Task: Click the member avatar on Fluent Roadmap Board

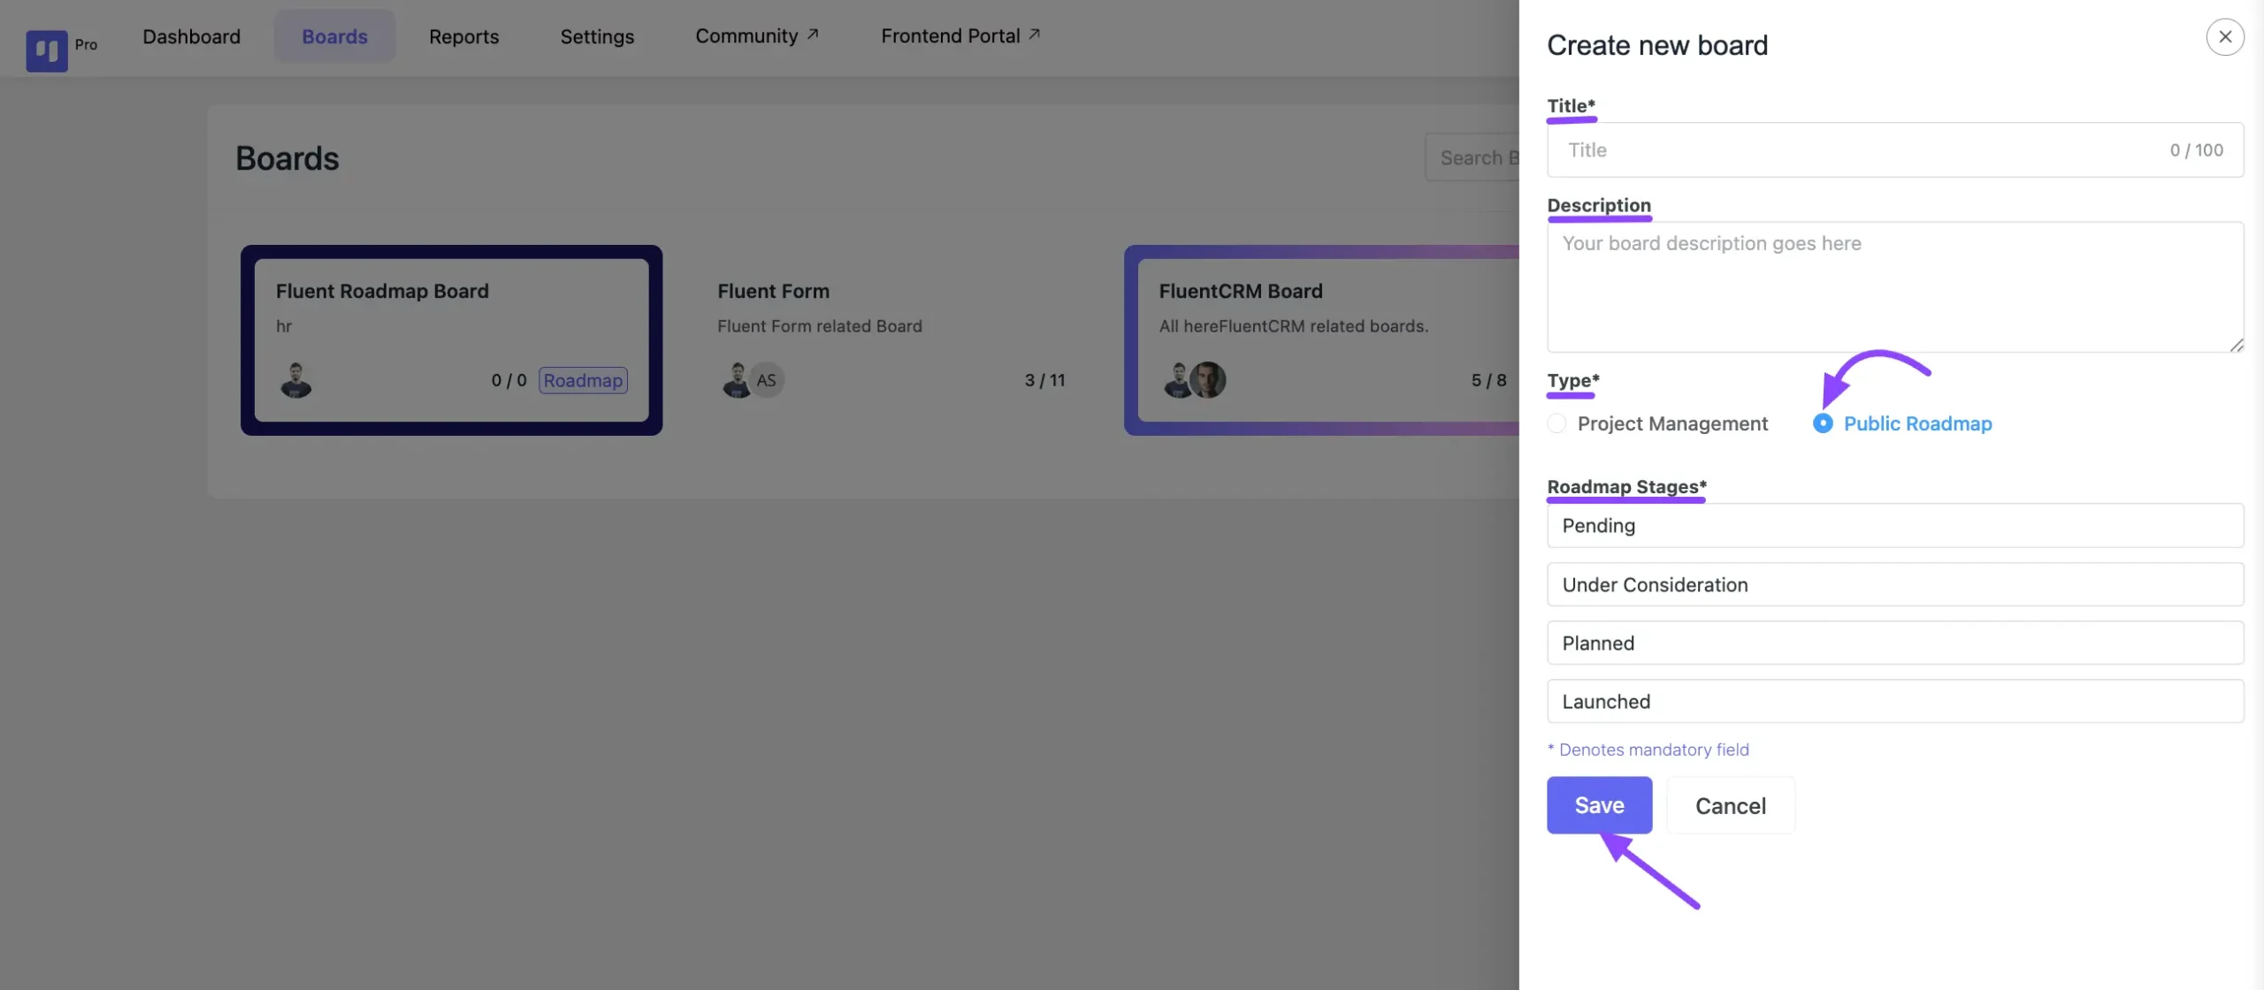Action: 296,380
